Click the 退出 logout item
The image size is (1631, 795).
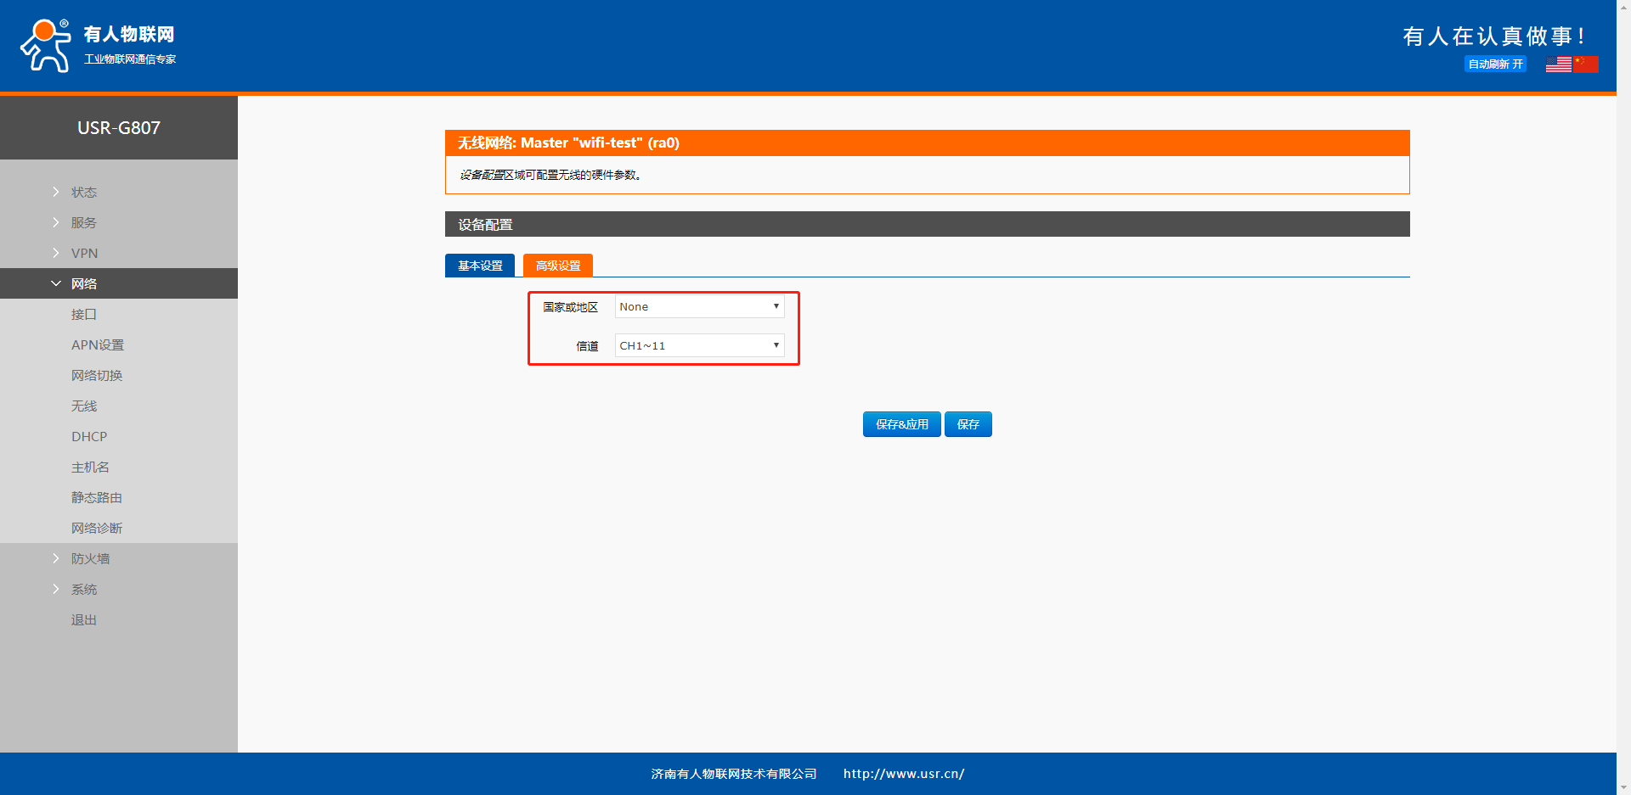[x=84, y=620]
